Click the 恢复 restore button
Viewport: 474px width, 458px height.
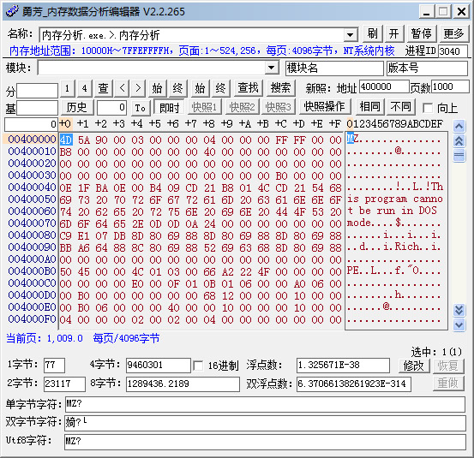click(x=448, y=366)
